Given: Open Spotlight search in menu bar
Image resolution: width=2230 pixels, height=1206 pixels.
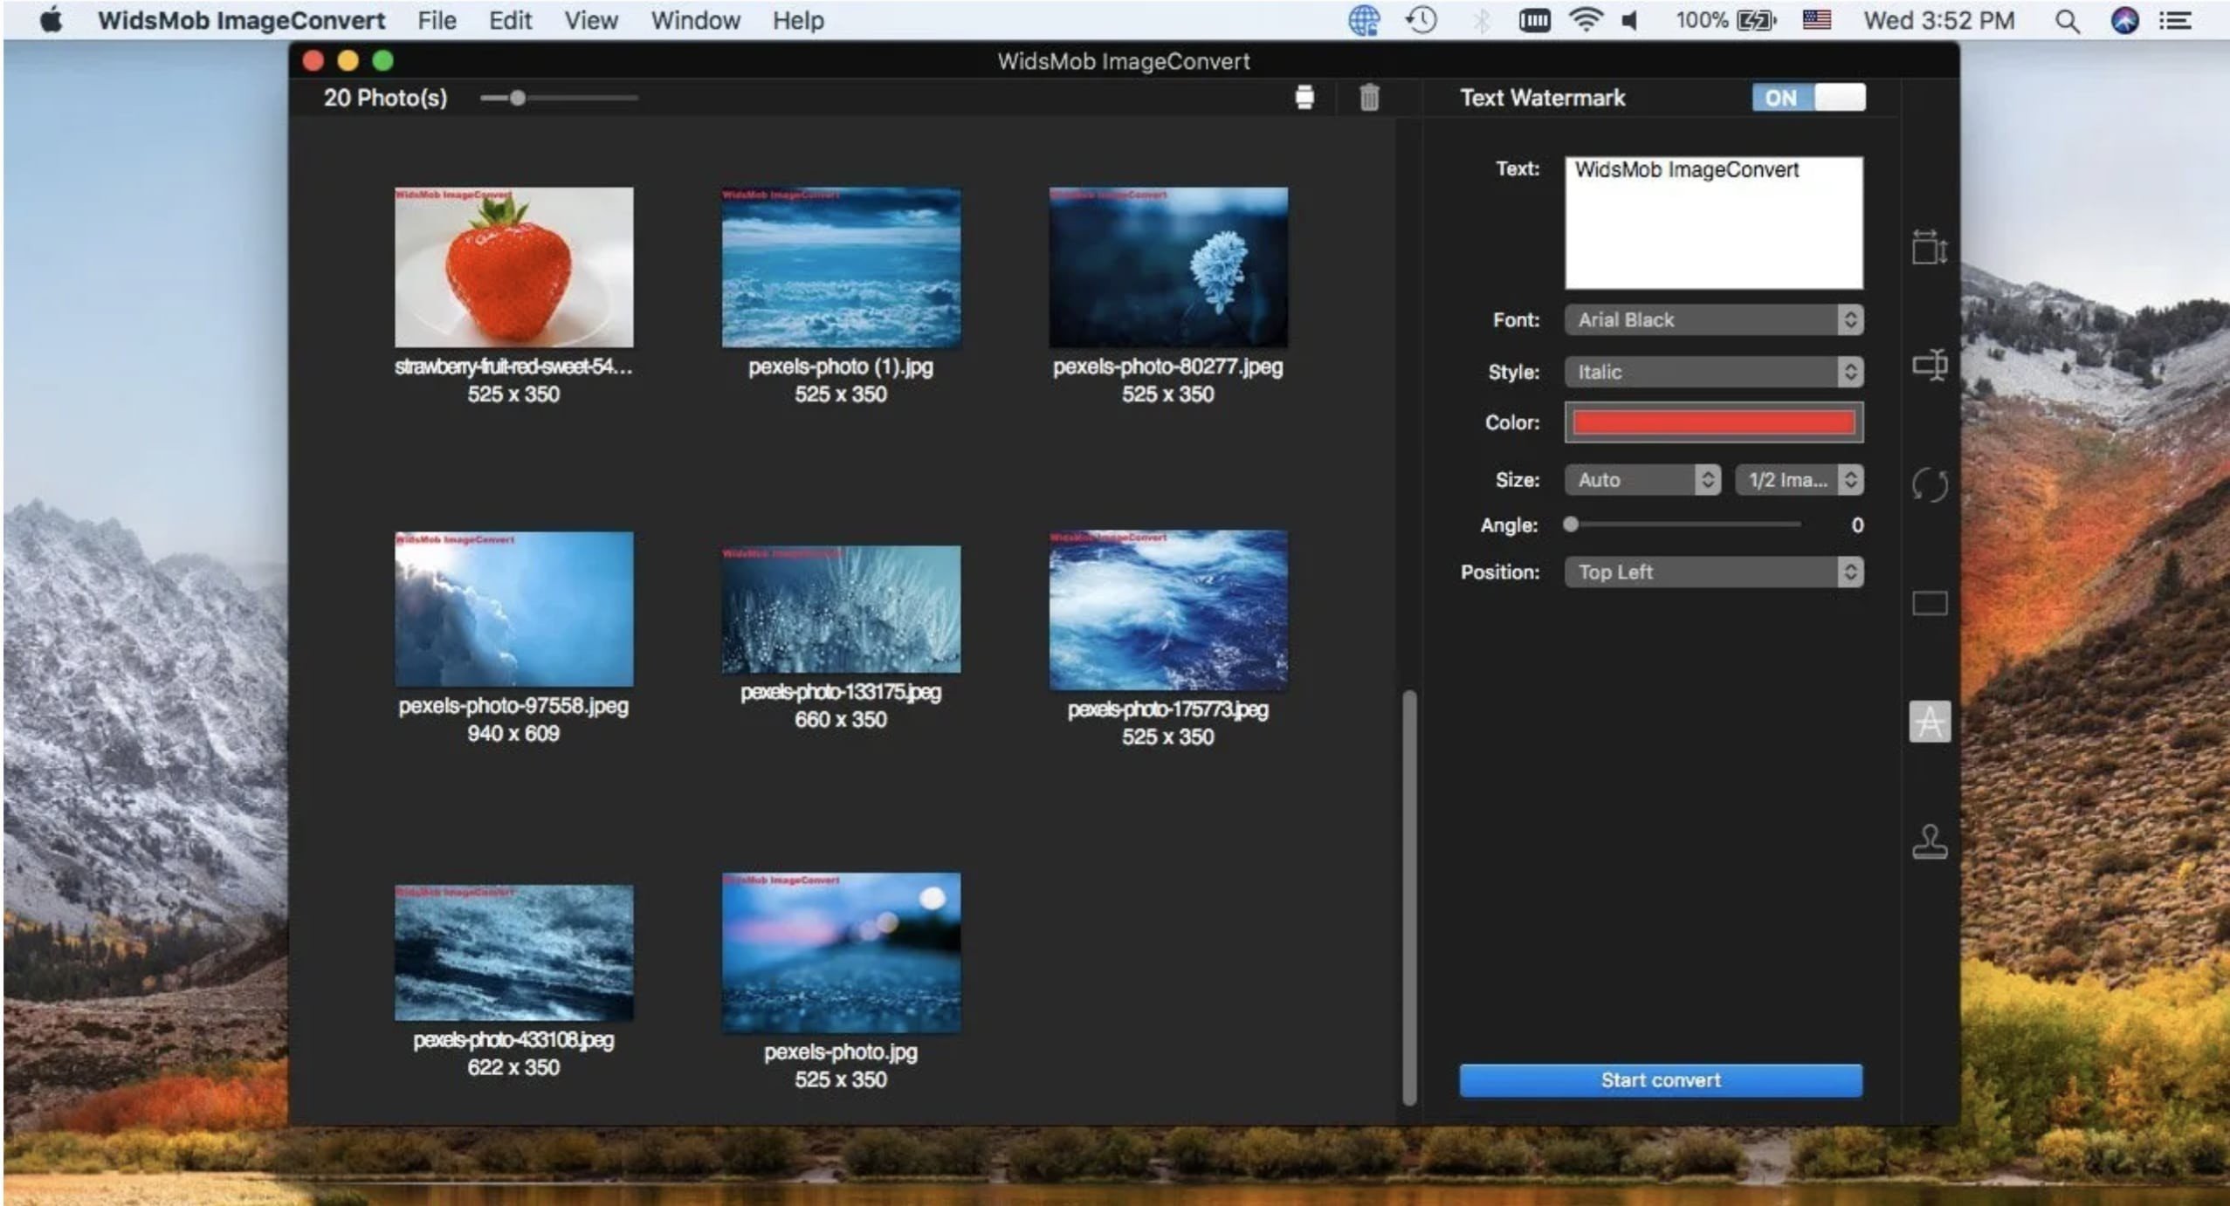Looking at the screenshot, I should click(x=2066, y=21).
